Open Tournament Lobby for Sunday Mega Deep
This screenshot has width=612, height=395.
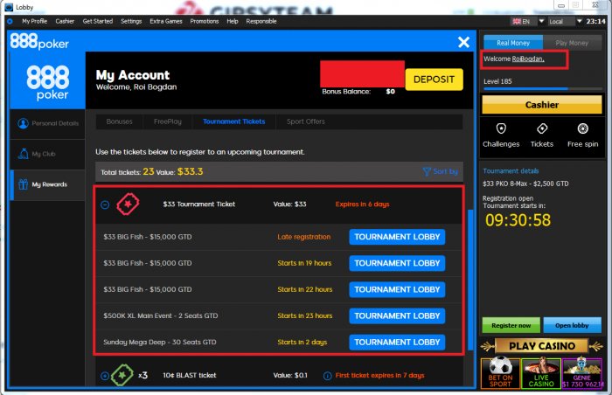coord(397,343)
